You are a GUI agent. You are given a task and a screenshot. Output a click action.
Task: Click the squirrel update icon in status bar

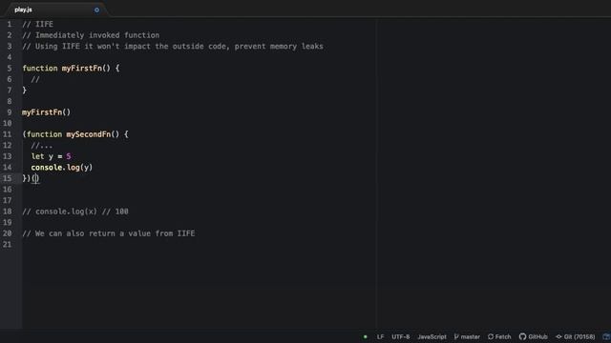click(x=607, y=336)
